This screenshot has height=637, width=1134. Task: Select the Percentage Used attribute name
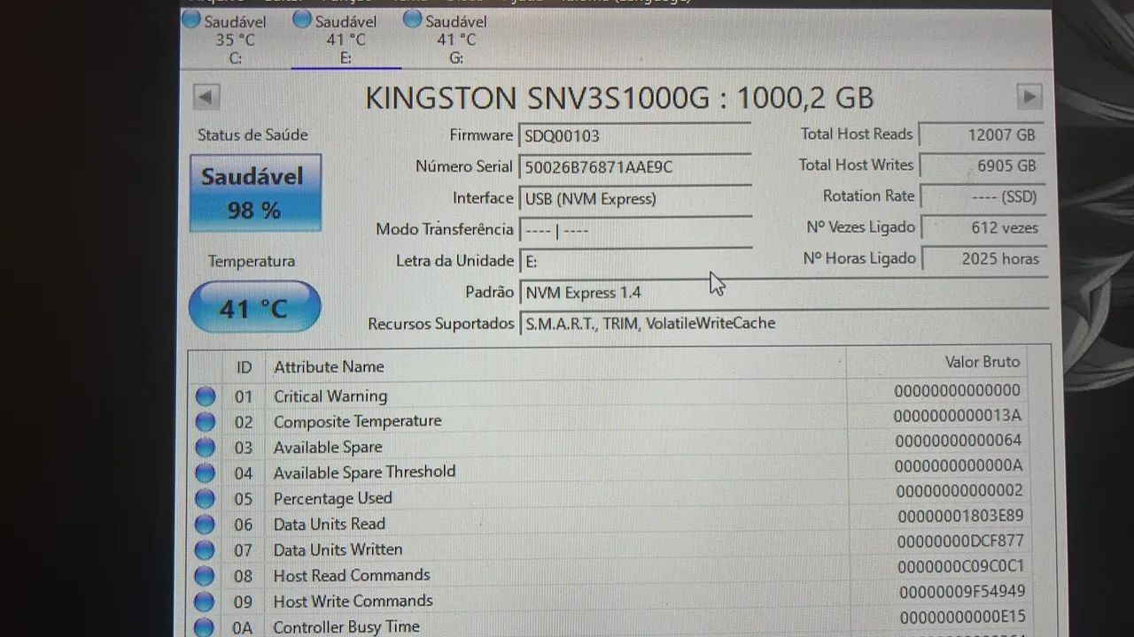(332, 499)
